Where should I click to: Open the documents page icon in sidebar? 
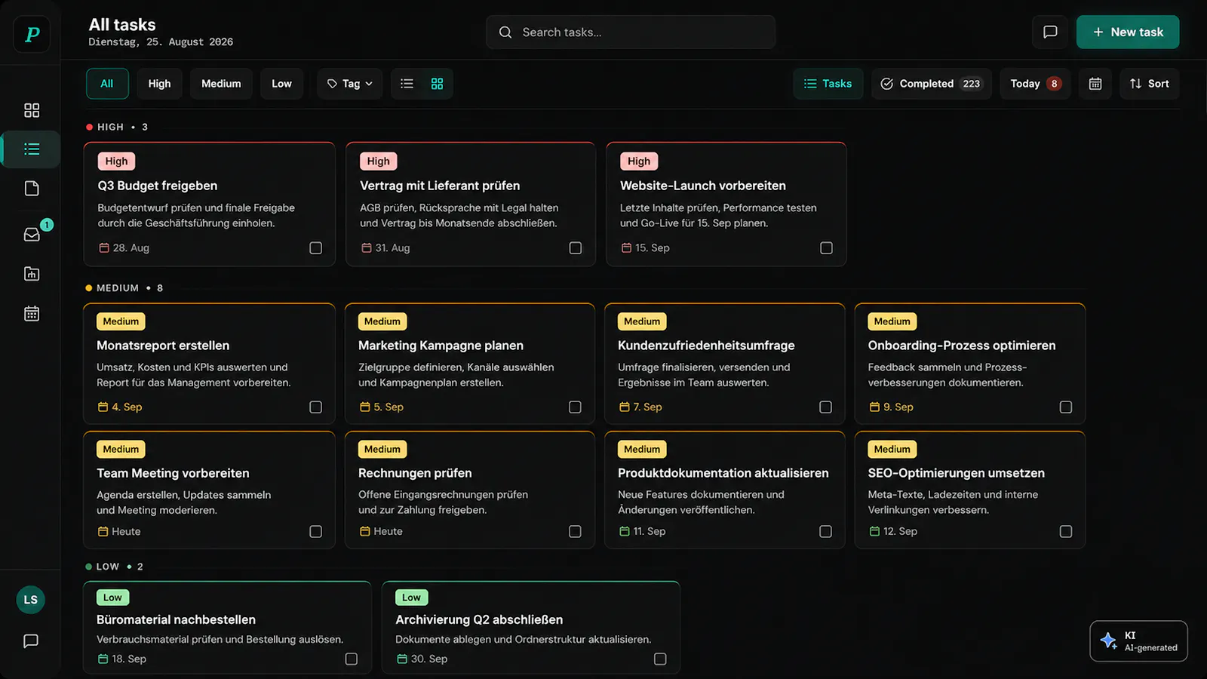click(x=32, y=189)
